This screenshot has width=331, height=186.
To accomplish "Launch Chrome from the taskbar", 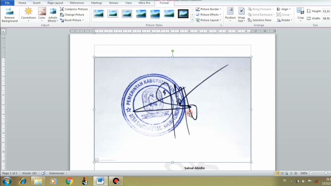I will (69, 181).
